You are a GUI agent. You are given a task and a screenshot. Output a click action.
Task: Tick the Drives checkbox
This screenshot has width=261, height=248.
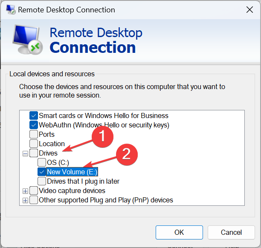[x=33, y=153]
